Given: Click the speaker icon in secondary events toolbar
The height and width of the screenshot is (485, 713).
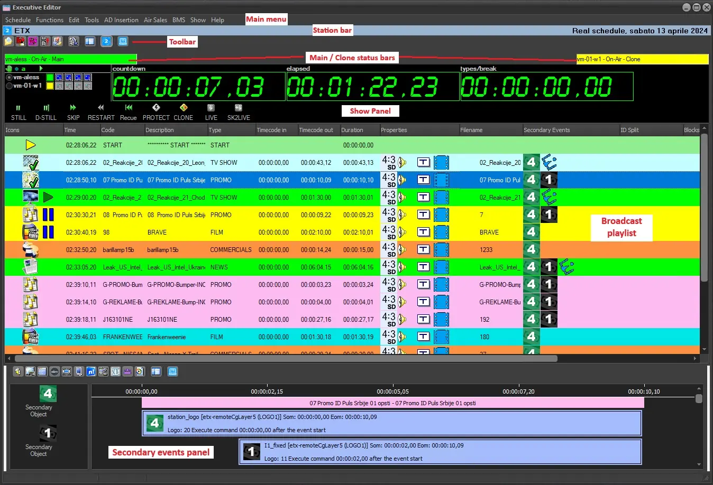Looking at the screenshot, I should pos(18,371).
